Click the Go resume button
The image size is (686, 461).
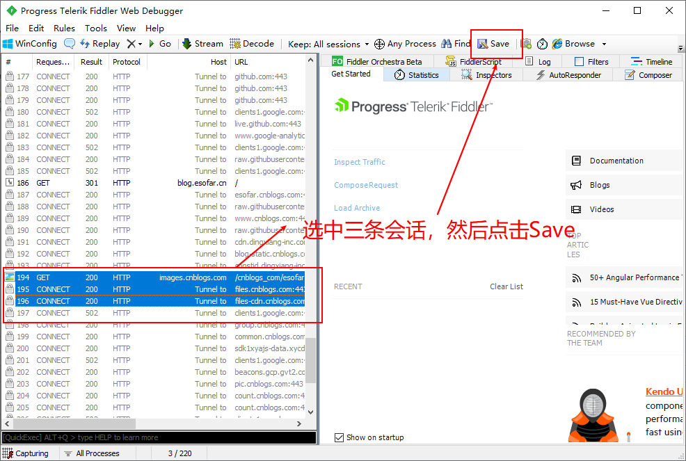(x=160, y=44)
